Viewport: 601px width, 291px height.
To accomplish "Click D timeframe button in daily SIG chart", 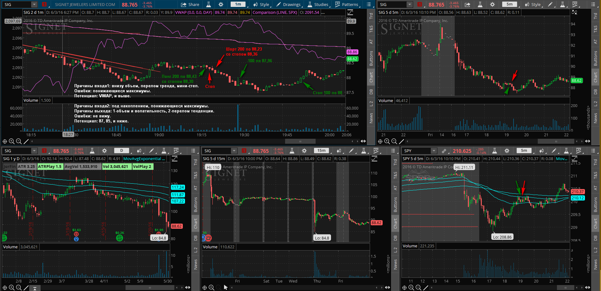I will 121,150.
